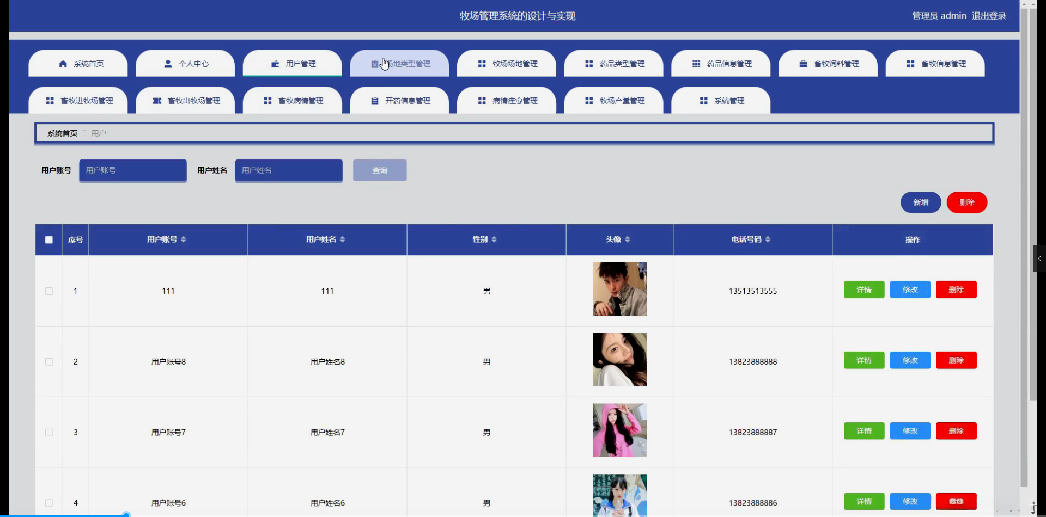Open the 用户管理 tab
1046x517 pixels.
pos(293,64)
